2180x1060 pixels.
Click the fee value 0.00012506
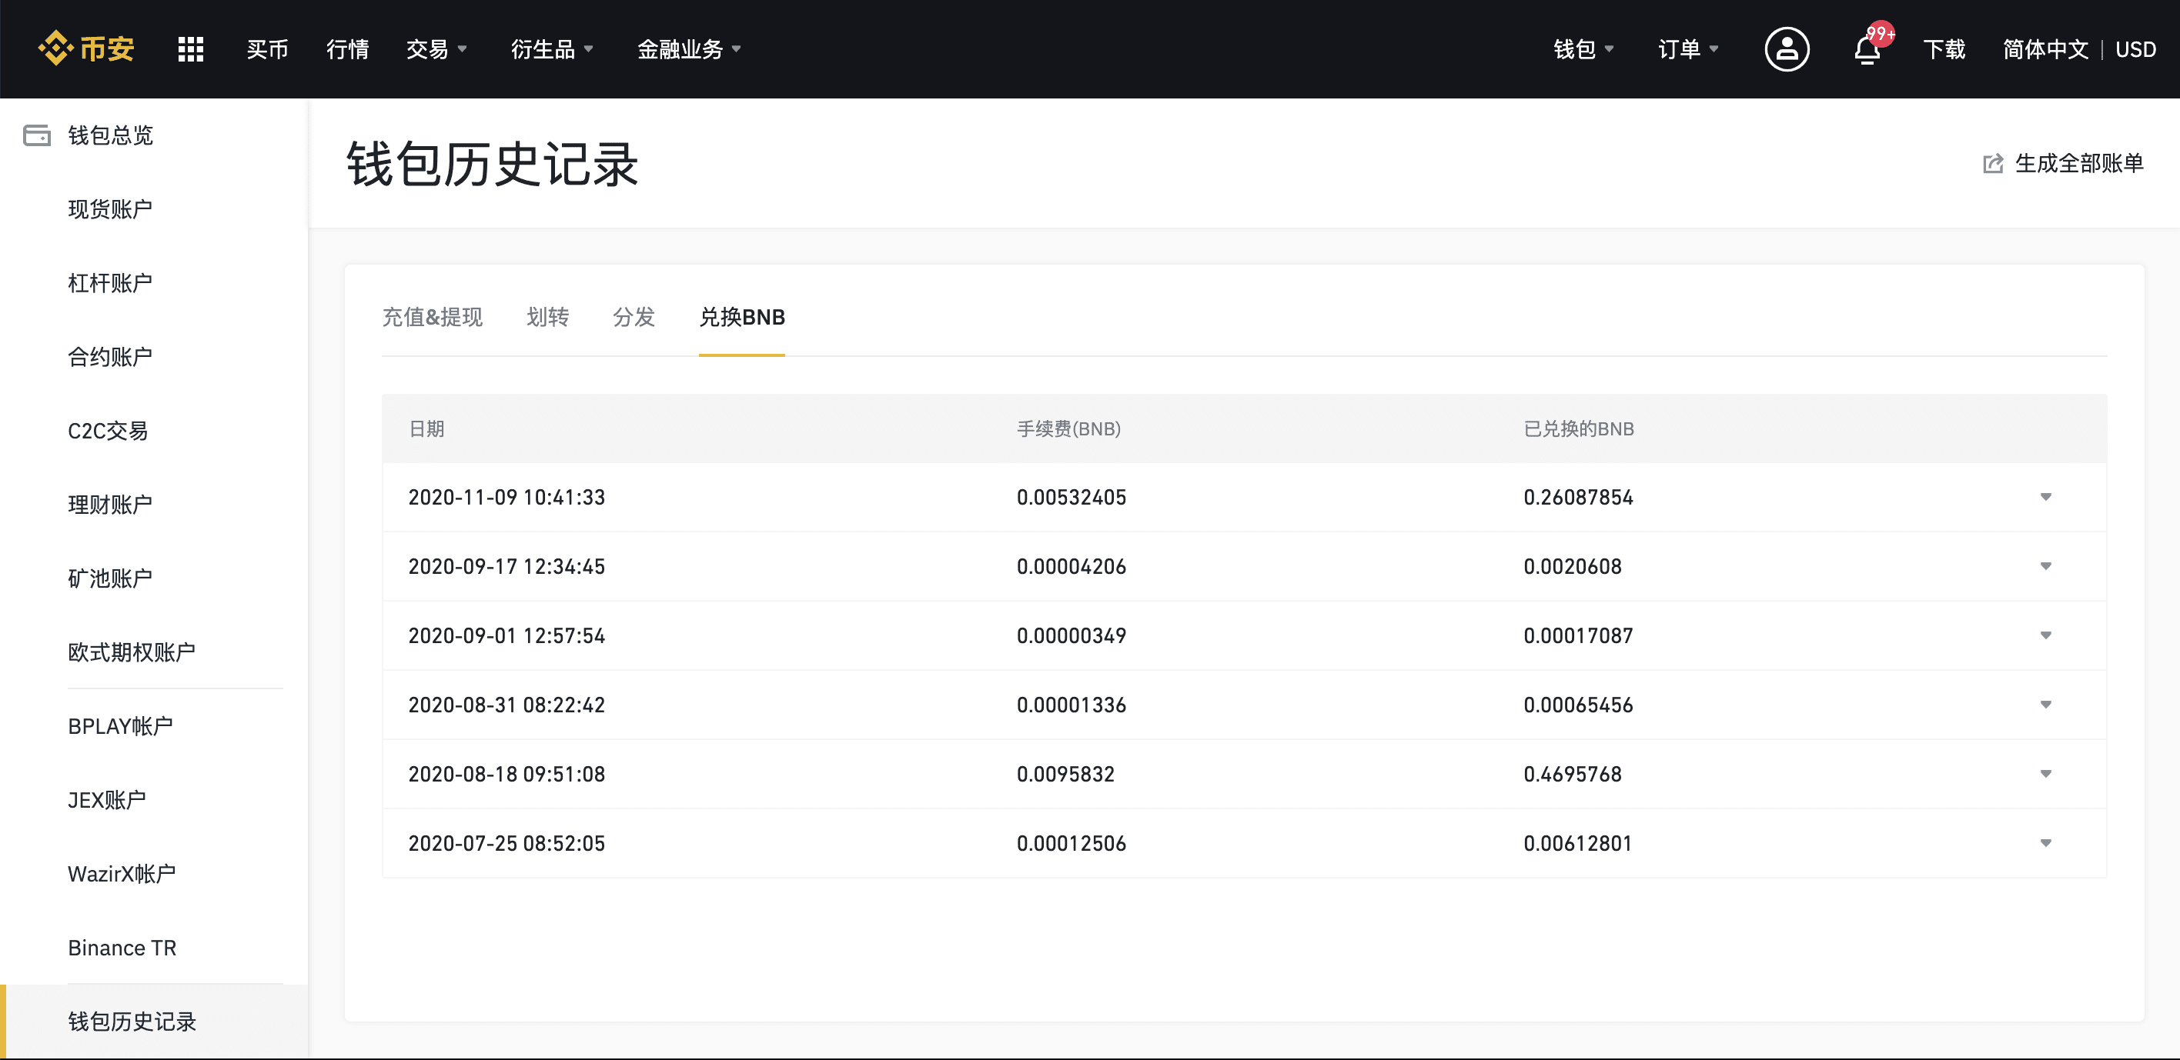pyautogui.click(x=1072, y=845)
